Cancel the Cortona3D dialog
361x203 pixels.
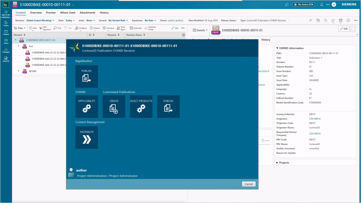[x=249, y=184]
